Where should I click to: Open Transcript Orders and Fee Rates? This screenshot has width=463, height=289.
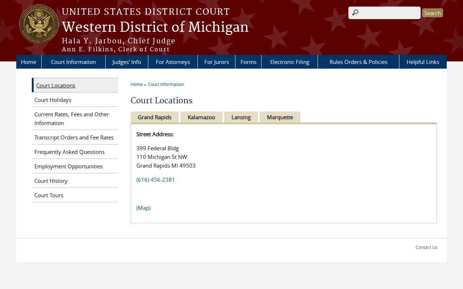click(x=75, y=137)
